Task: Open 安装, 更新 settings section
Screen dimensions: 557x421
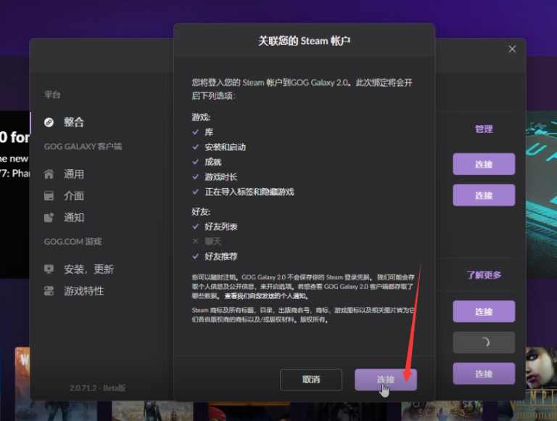Action: (x=88, y=269)
